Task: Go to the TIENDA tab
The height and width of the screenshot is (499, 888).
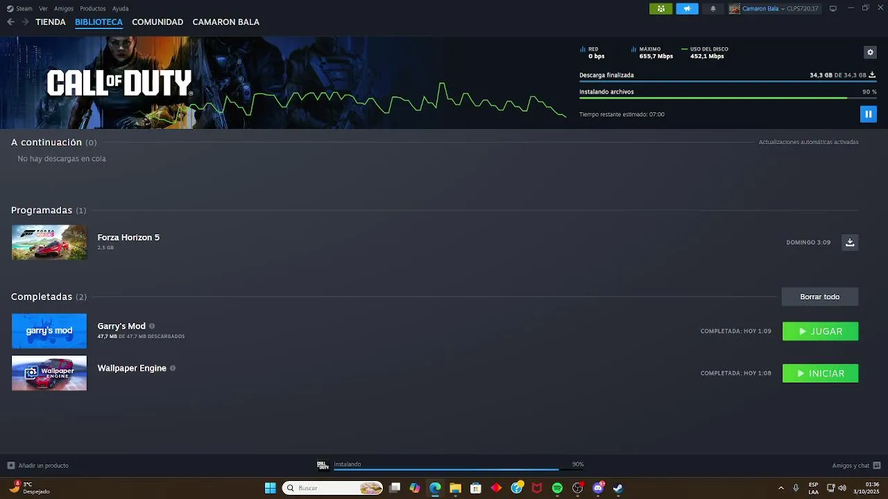Action: [x=51, y=21]
